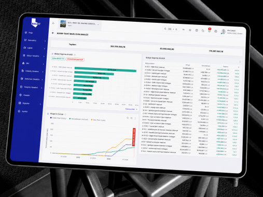
Task: Click the blue back arrow beside the page title
Action: (53, 33)
